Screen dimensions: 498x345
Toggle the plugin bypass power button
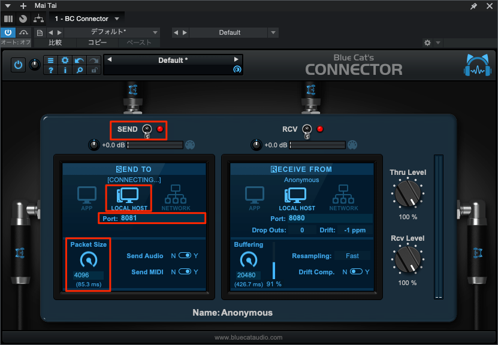18,65
